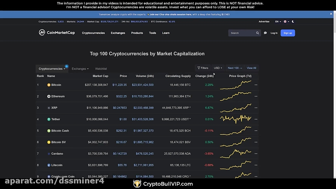The width and height of the screenshot is (336, 189).
Task: Expand the pink circle dropdown in header
Action: click(x=286, y=21)
